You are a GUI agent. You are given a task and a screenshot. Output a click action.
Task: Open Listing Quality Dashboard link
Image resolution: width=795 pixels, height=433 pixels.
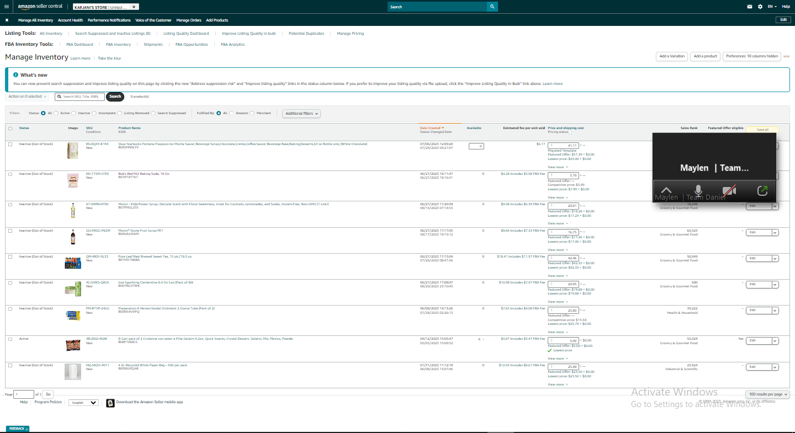coord(186,34)
